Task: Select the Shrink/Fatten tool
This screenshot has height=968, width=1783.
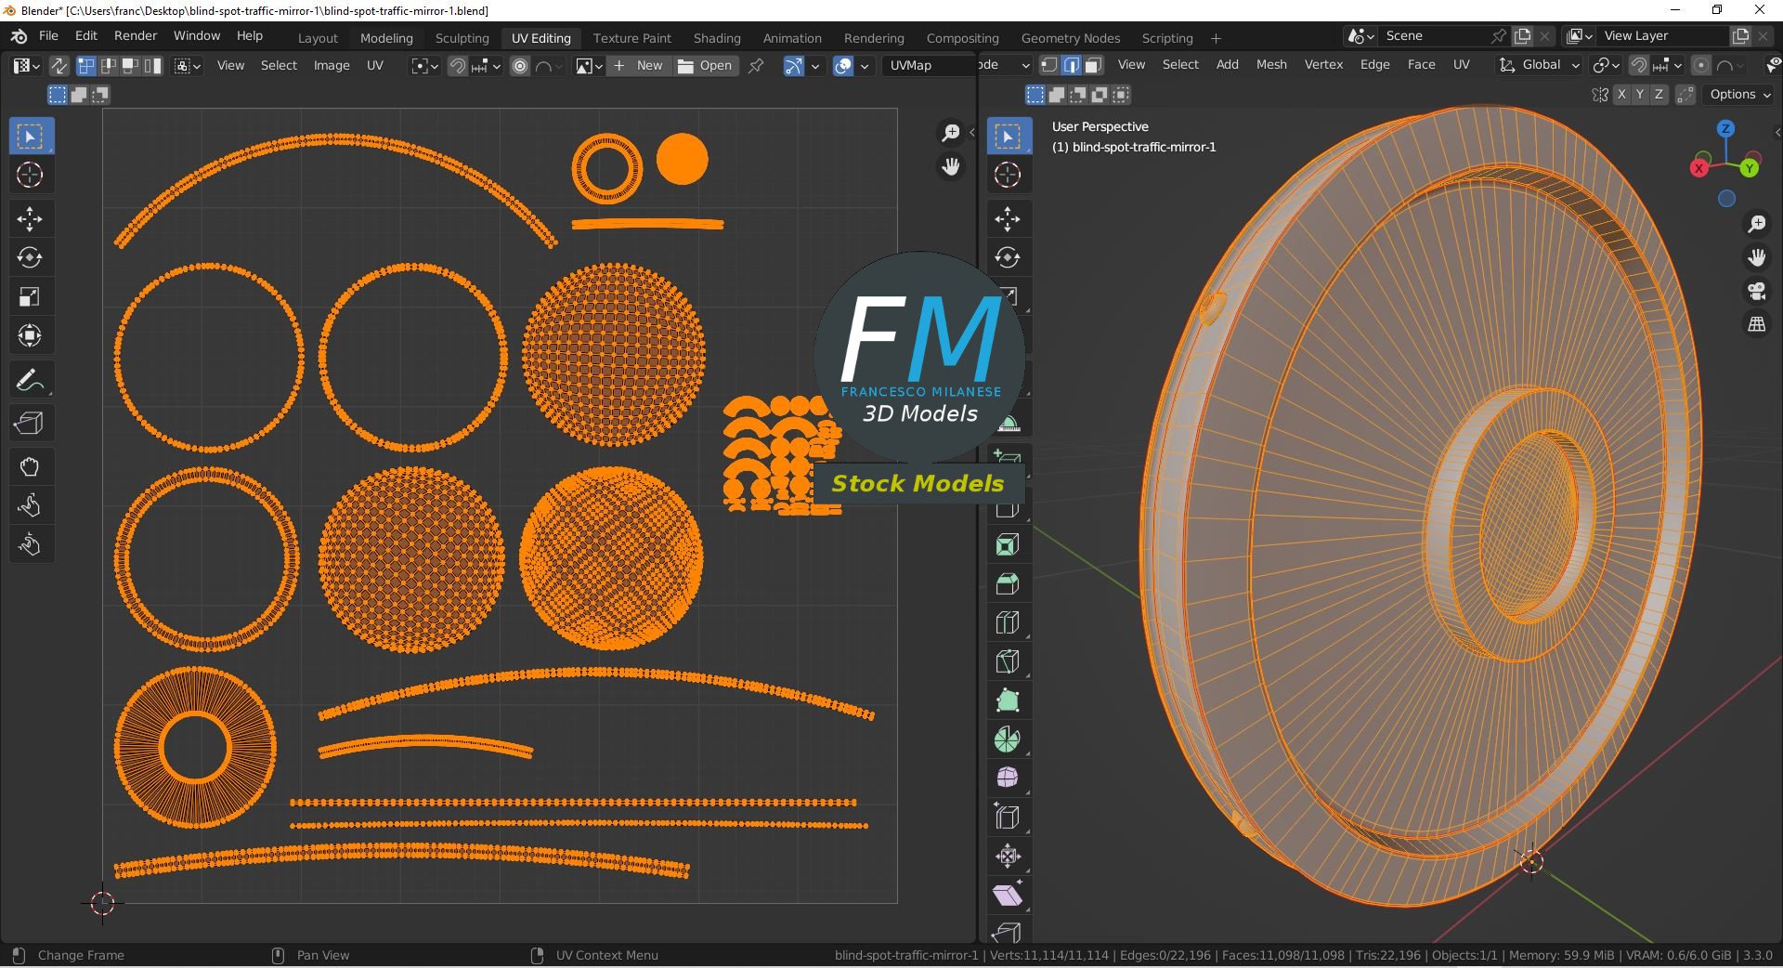Action: (x=1008, y=856)
